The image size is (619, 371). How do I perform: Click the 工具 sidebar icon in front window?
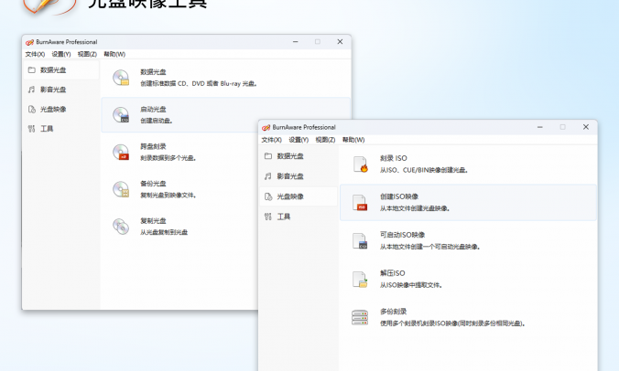coord(268,217)
